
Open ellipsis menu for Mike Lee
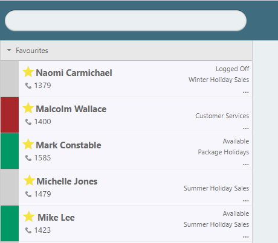(x=246, y=237)
